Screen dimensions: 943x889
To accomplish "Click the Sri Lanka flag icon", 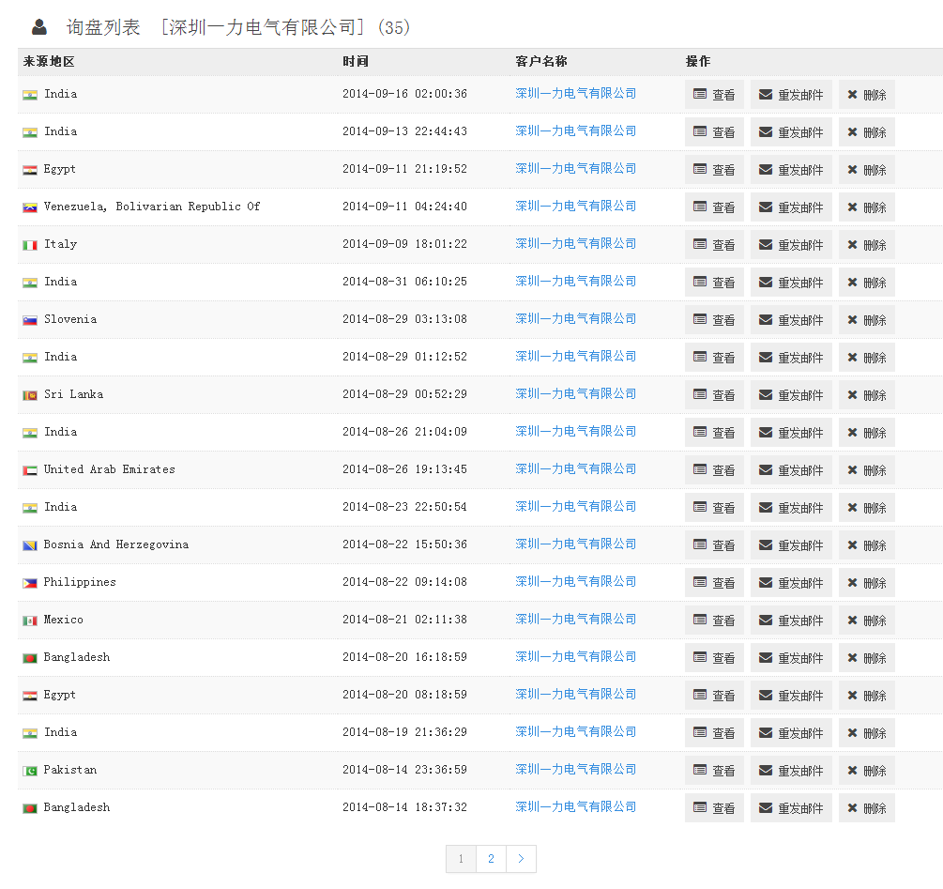I will (30, 395).
